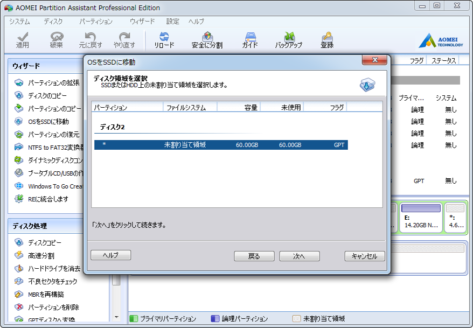Open the ウィザード menu
The image size is (473, 328).
pyautogui.click(x=142, y=22)
